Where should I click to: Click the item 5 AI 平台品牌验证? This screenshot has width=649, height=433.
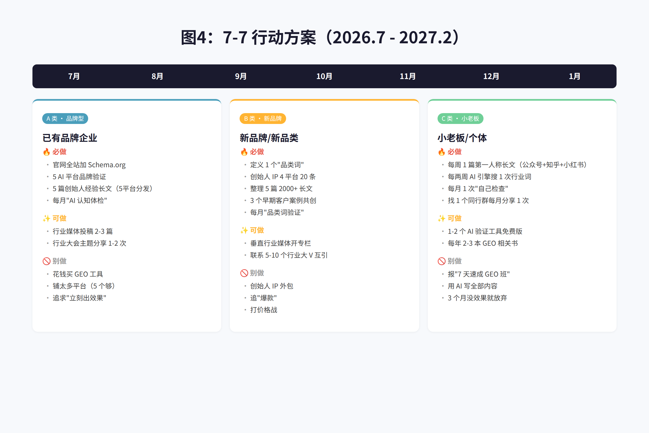pos(79,177)
